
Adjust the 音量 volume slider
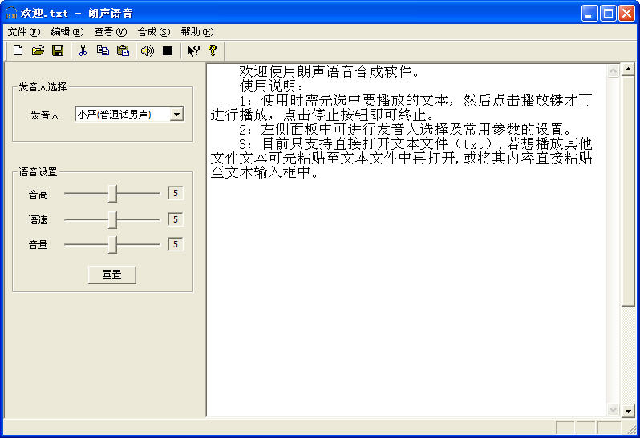click(112, 245)
